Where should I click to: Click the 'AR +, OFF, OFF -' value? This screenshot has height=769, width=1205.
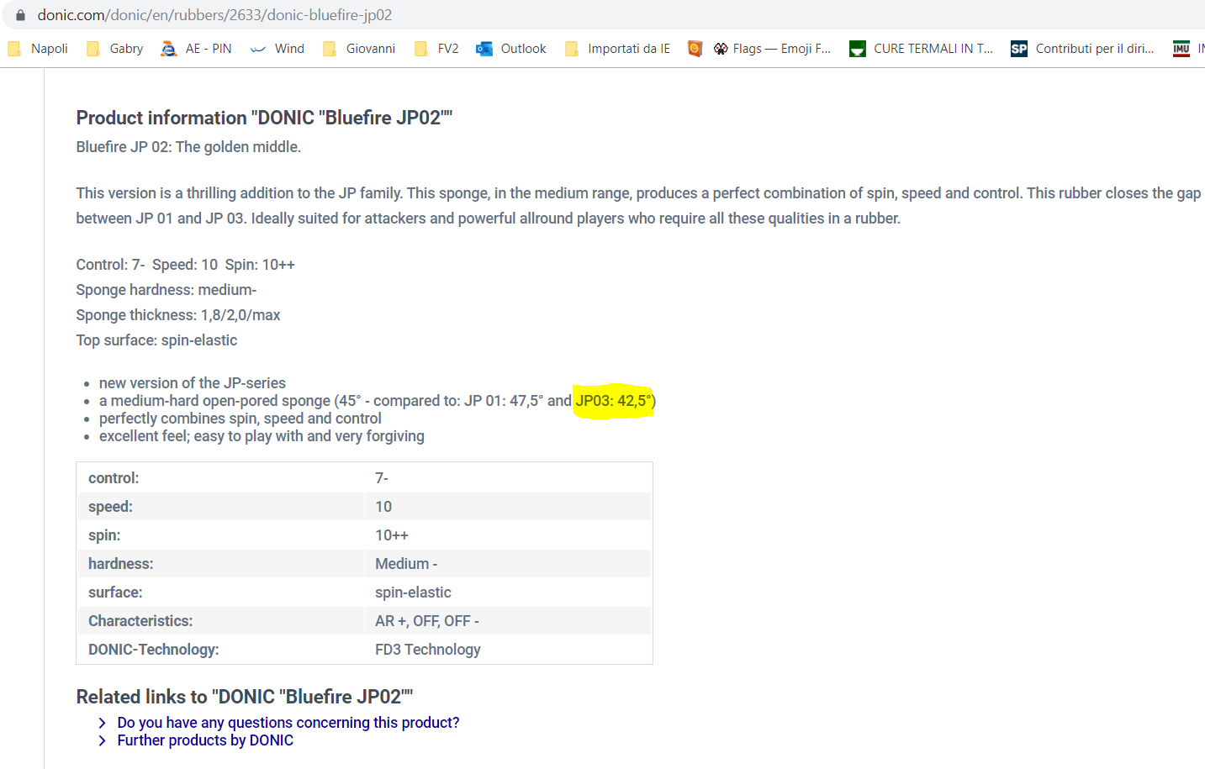click(427, 621)
